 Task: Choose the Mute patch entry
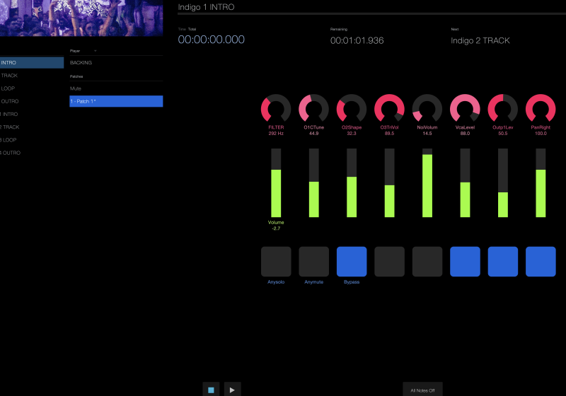coord(115,88)
